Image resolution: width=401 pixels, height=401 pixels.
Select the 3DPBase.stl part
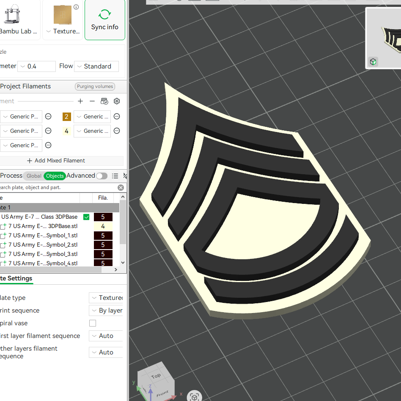(x=43, y=226)
